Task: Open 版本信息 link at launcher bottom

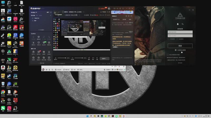Action: click(x=180, y=63)
